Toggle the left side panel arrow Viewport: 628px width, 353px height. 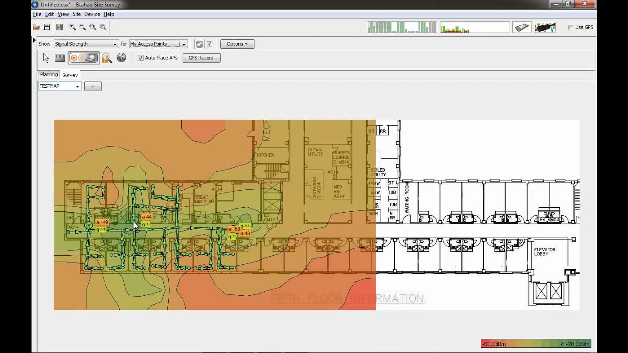pos(34,40)
